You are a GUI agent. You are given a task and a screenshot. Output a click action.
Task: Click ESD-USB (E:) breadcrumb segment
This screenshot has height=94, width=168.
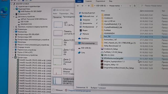[x=101, y=6]
